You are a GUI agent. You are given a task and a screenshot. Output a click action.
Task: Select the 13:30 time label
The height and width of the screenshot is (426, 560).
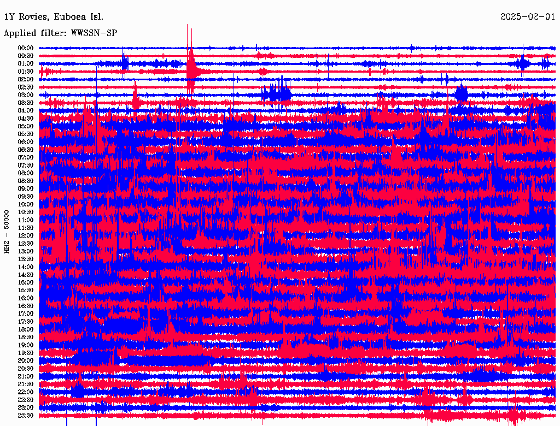pyautogui.click(x=26, y=259)
